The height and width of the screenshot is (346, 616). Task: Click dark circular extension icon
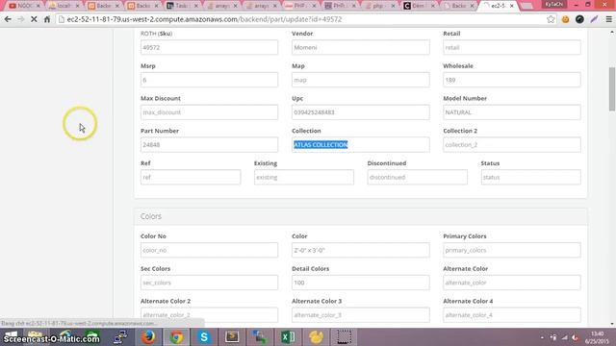click(579, 19)
